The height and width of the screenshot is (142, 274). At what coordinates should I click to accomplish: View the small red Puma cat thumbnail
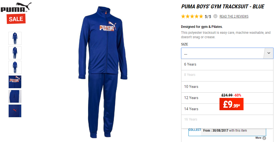15,111
